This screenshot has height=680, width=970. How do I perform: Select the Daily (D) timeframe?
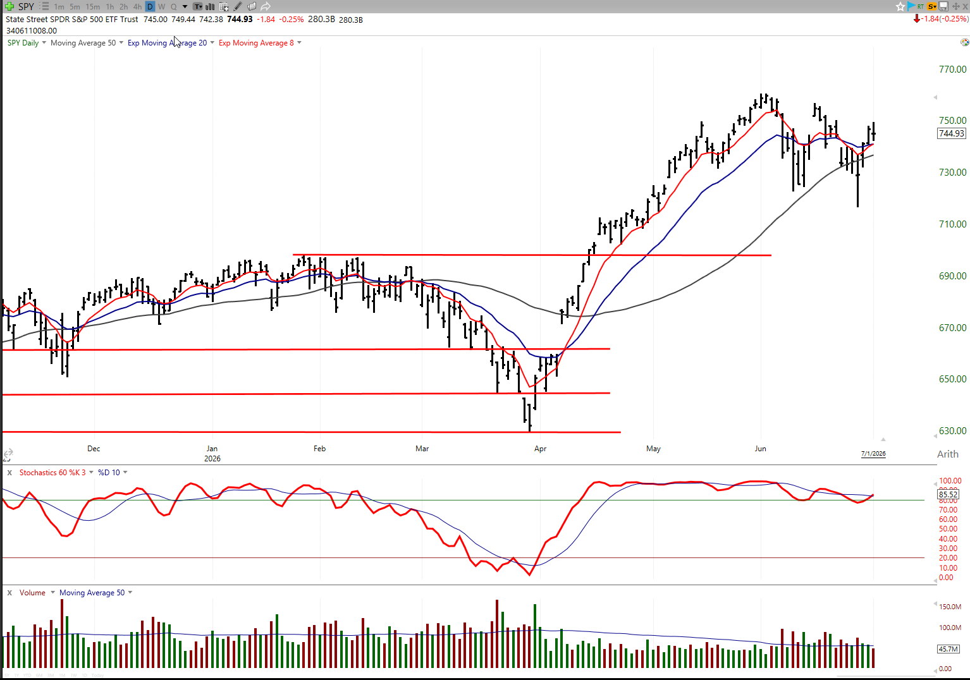click(150, 6)
